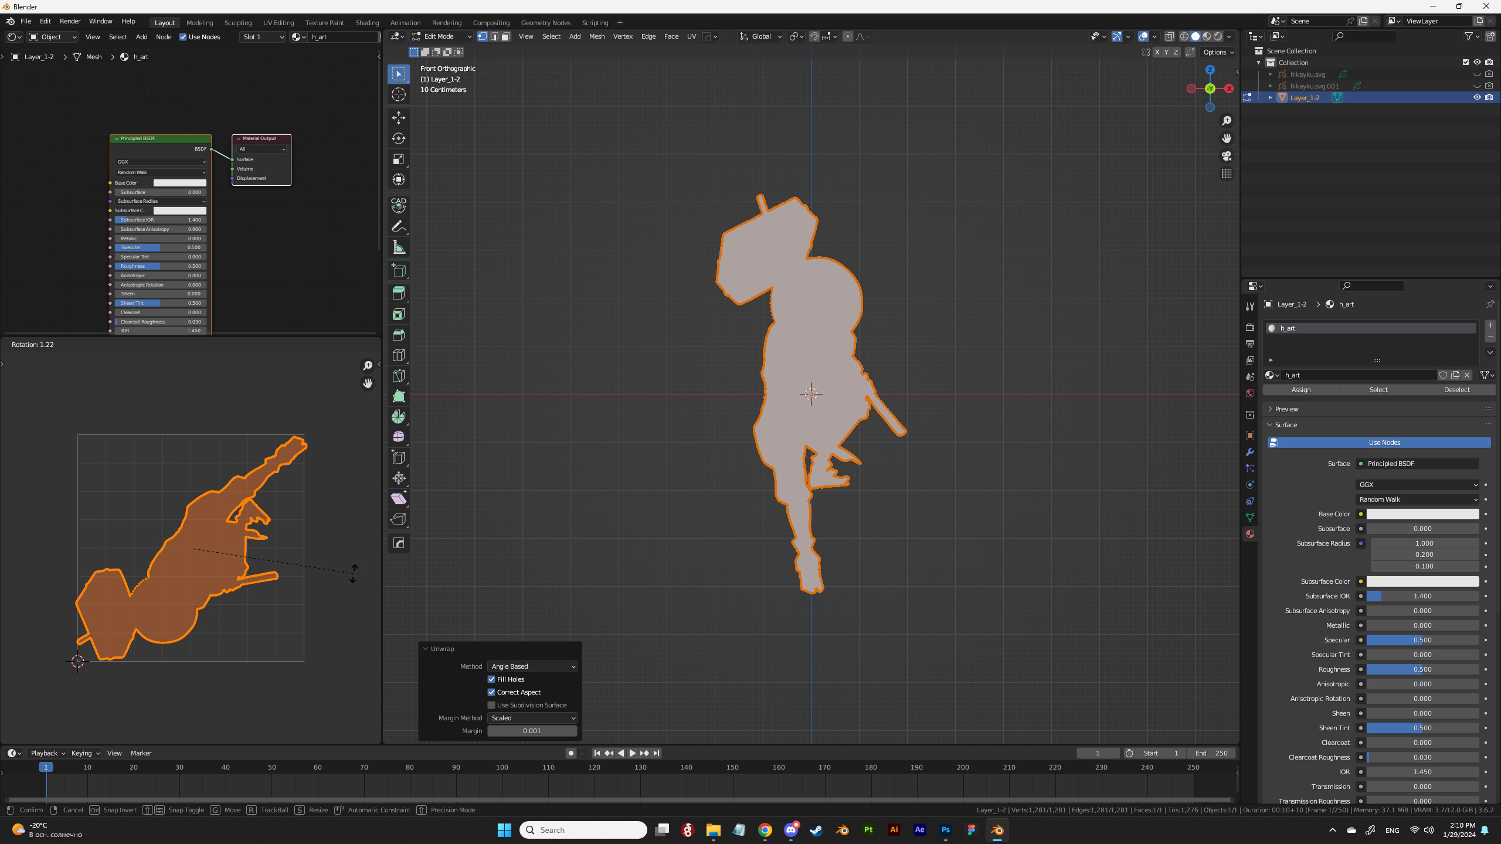1501x844 pixels.
Task: Activate the Annotate pencil tool
Action: coord(399,227)
